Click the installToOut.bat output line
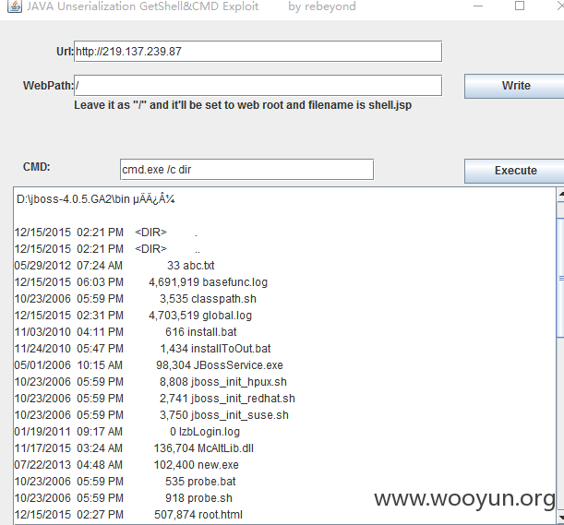The width and height of the screenshot is (564, 525). point(142,349)
